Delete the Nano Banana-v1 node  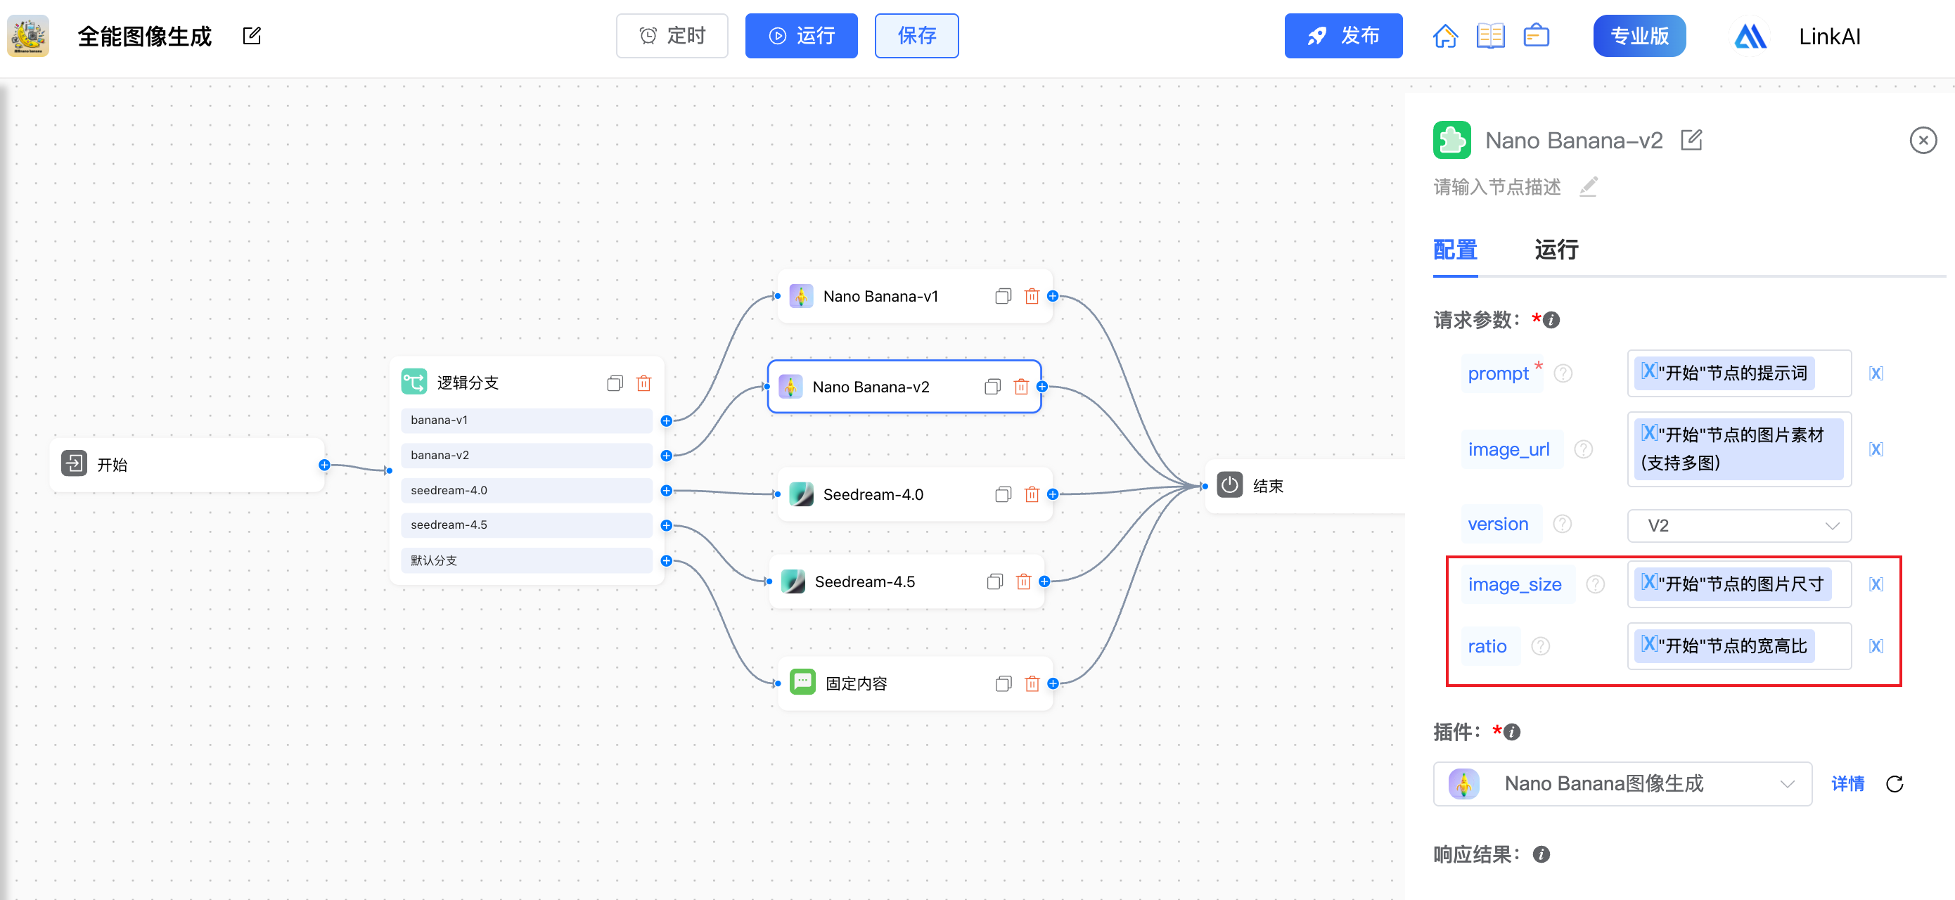click(1032, 296)
